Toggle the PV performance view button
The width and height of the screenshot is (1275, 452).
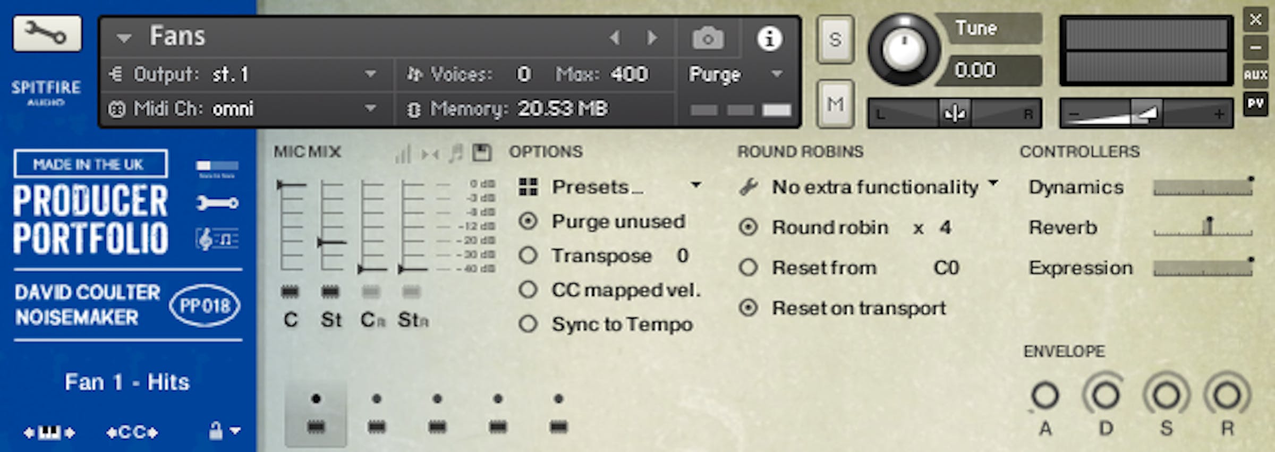1255,103
